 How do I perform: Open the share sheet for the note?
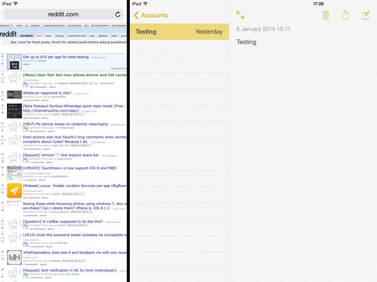(345, 15)
